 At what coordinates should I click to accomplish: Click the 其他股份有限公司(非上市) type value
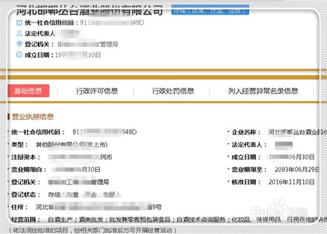click(x=72, y=145)
